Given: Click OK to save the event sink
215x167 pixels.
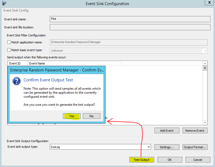Looking at the screenshot, I should coord(170,160).
